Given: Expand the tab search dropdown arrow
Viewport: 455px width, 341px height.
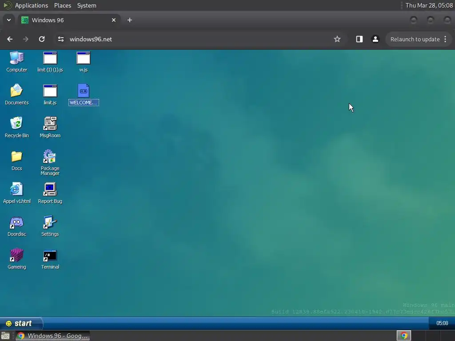Looking at the screenshot, I should click(x=9, y=20).
